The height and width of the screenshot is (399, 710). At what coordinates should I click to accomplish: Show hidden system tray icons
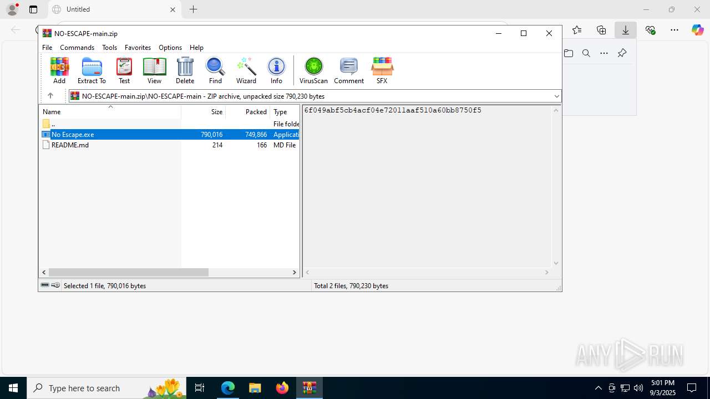pyautogui.click(x=598, y=388)
